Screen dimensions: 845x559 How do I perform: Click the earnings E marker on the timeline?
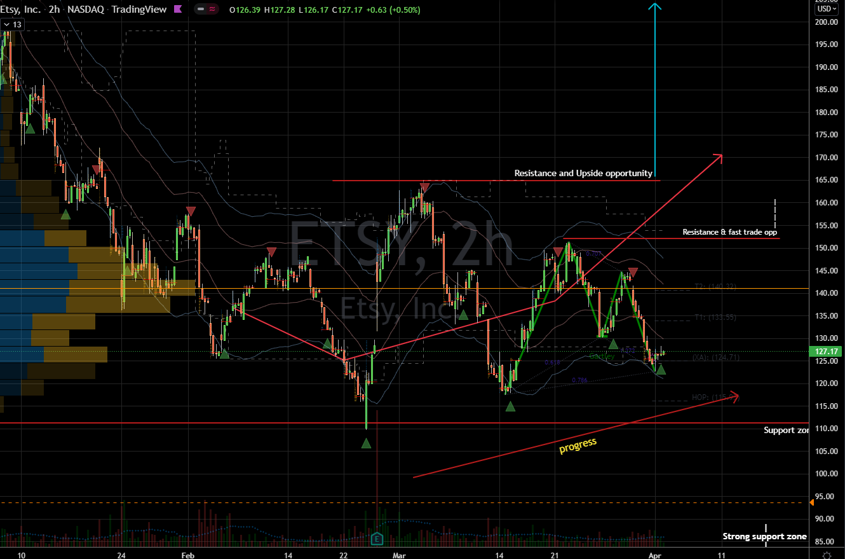click(x=378, y=539)
